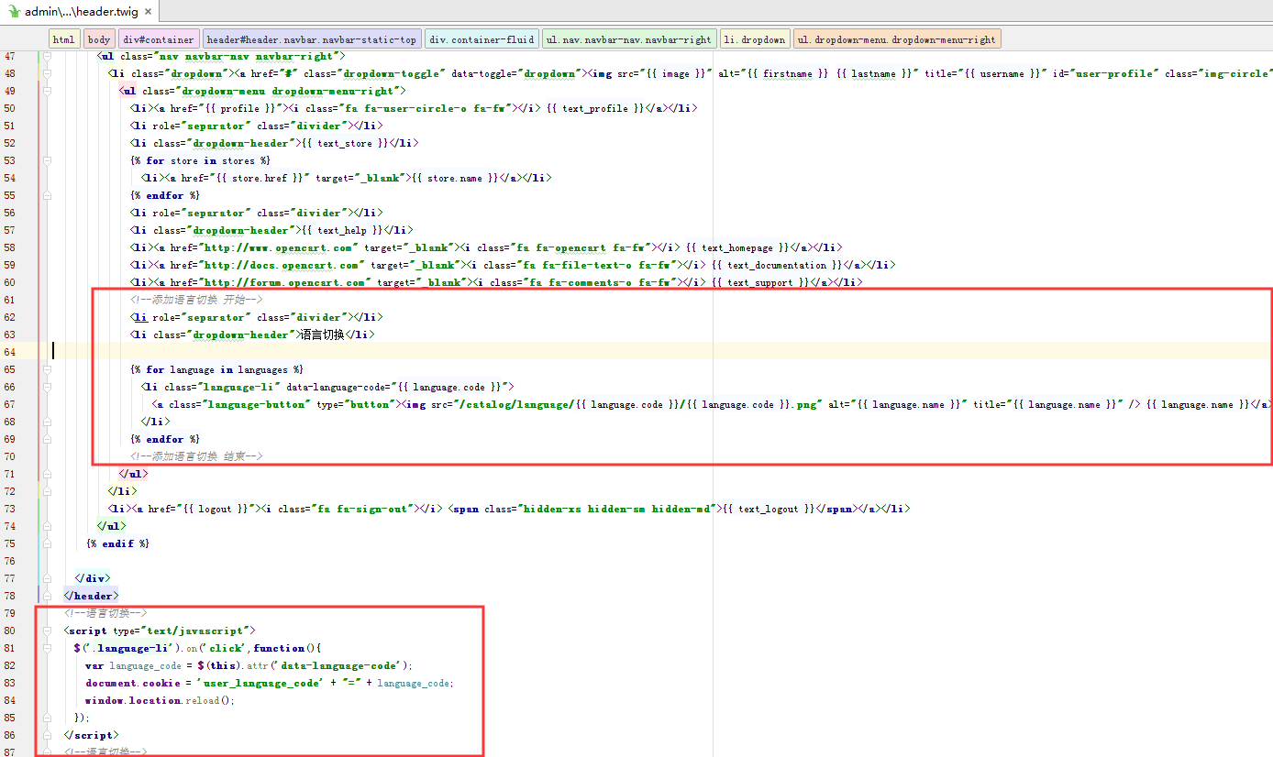1273x757 pixels.
Task: Click the fold end marker at line 78
Action: pyautogui.click(x=47, y=596)
